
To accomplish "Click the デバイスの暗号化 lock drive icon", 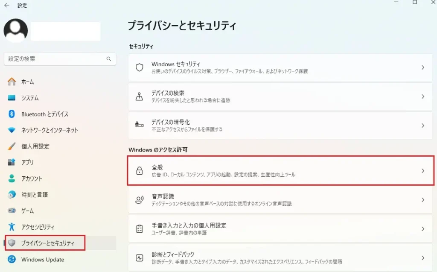I will tap(140, 124).
